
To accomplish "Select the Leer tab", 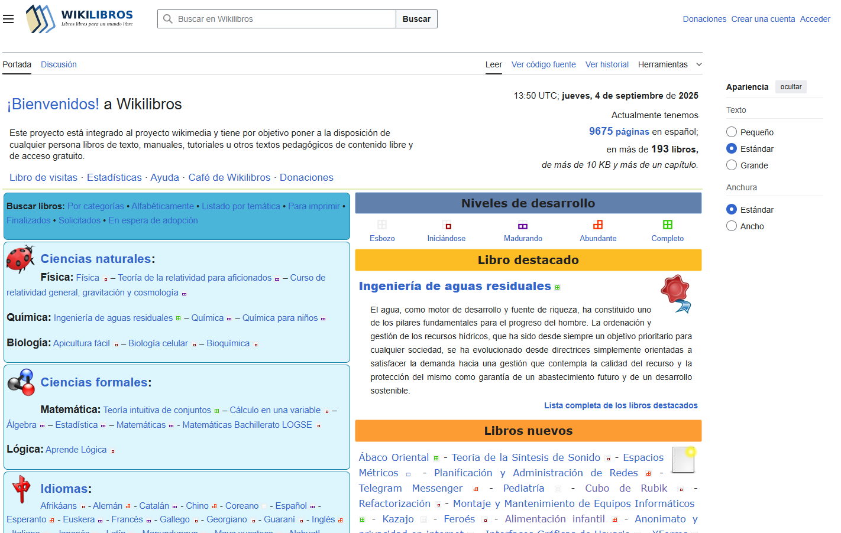I will [494, 64].
